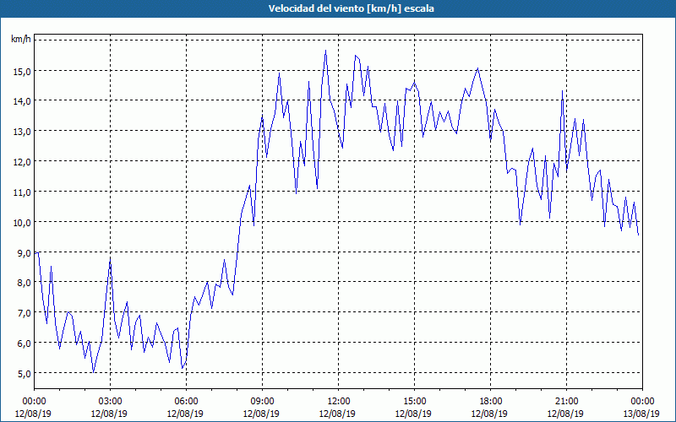Click the wind speed peak near 11:30
Image resolution: width=676 pixels, height=422 pixels.
click(325, 51)
